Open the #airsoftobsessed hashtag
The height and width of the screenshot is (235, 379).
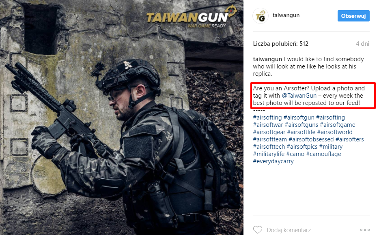(x=311, y=139)
